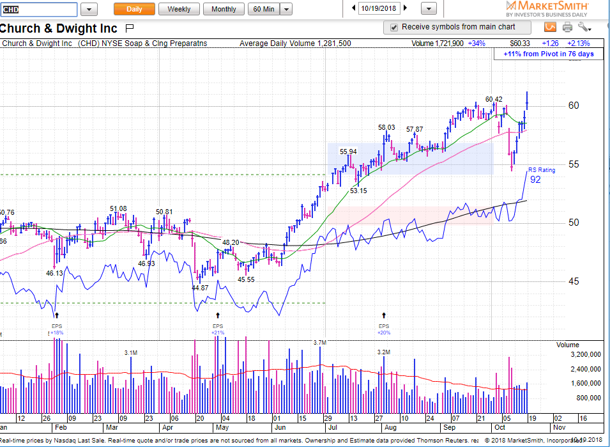Click the 10/19/2018 date field
This screenshot has width=610, height=447.
(379, 8)
